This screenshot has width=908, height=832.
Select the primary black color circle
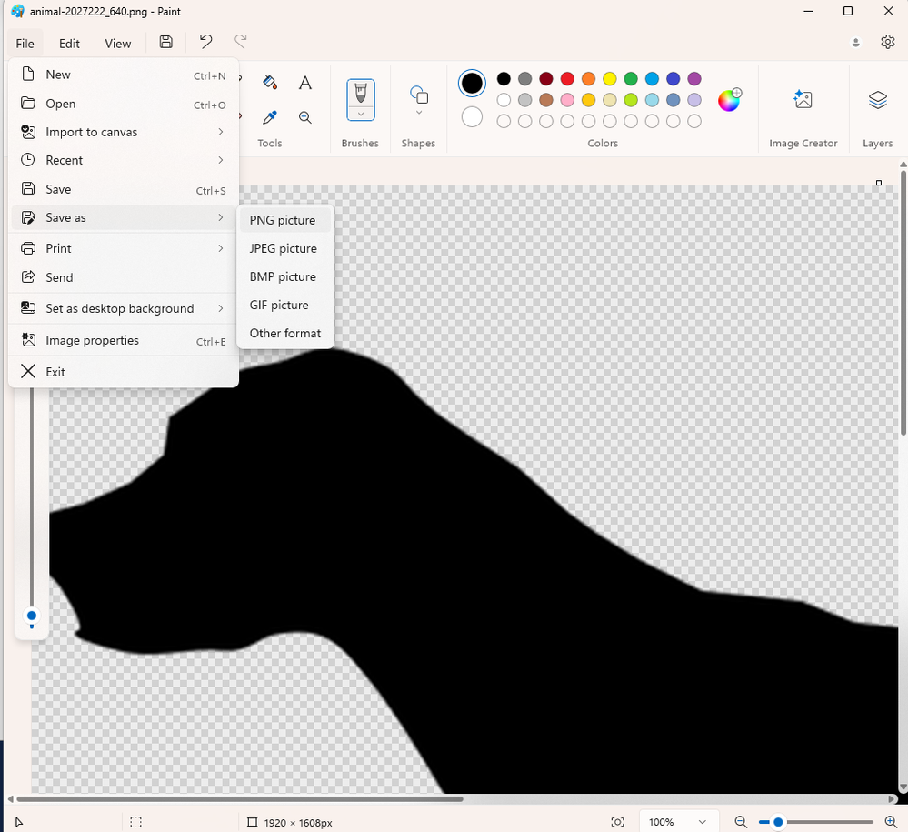click(472, 84)
